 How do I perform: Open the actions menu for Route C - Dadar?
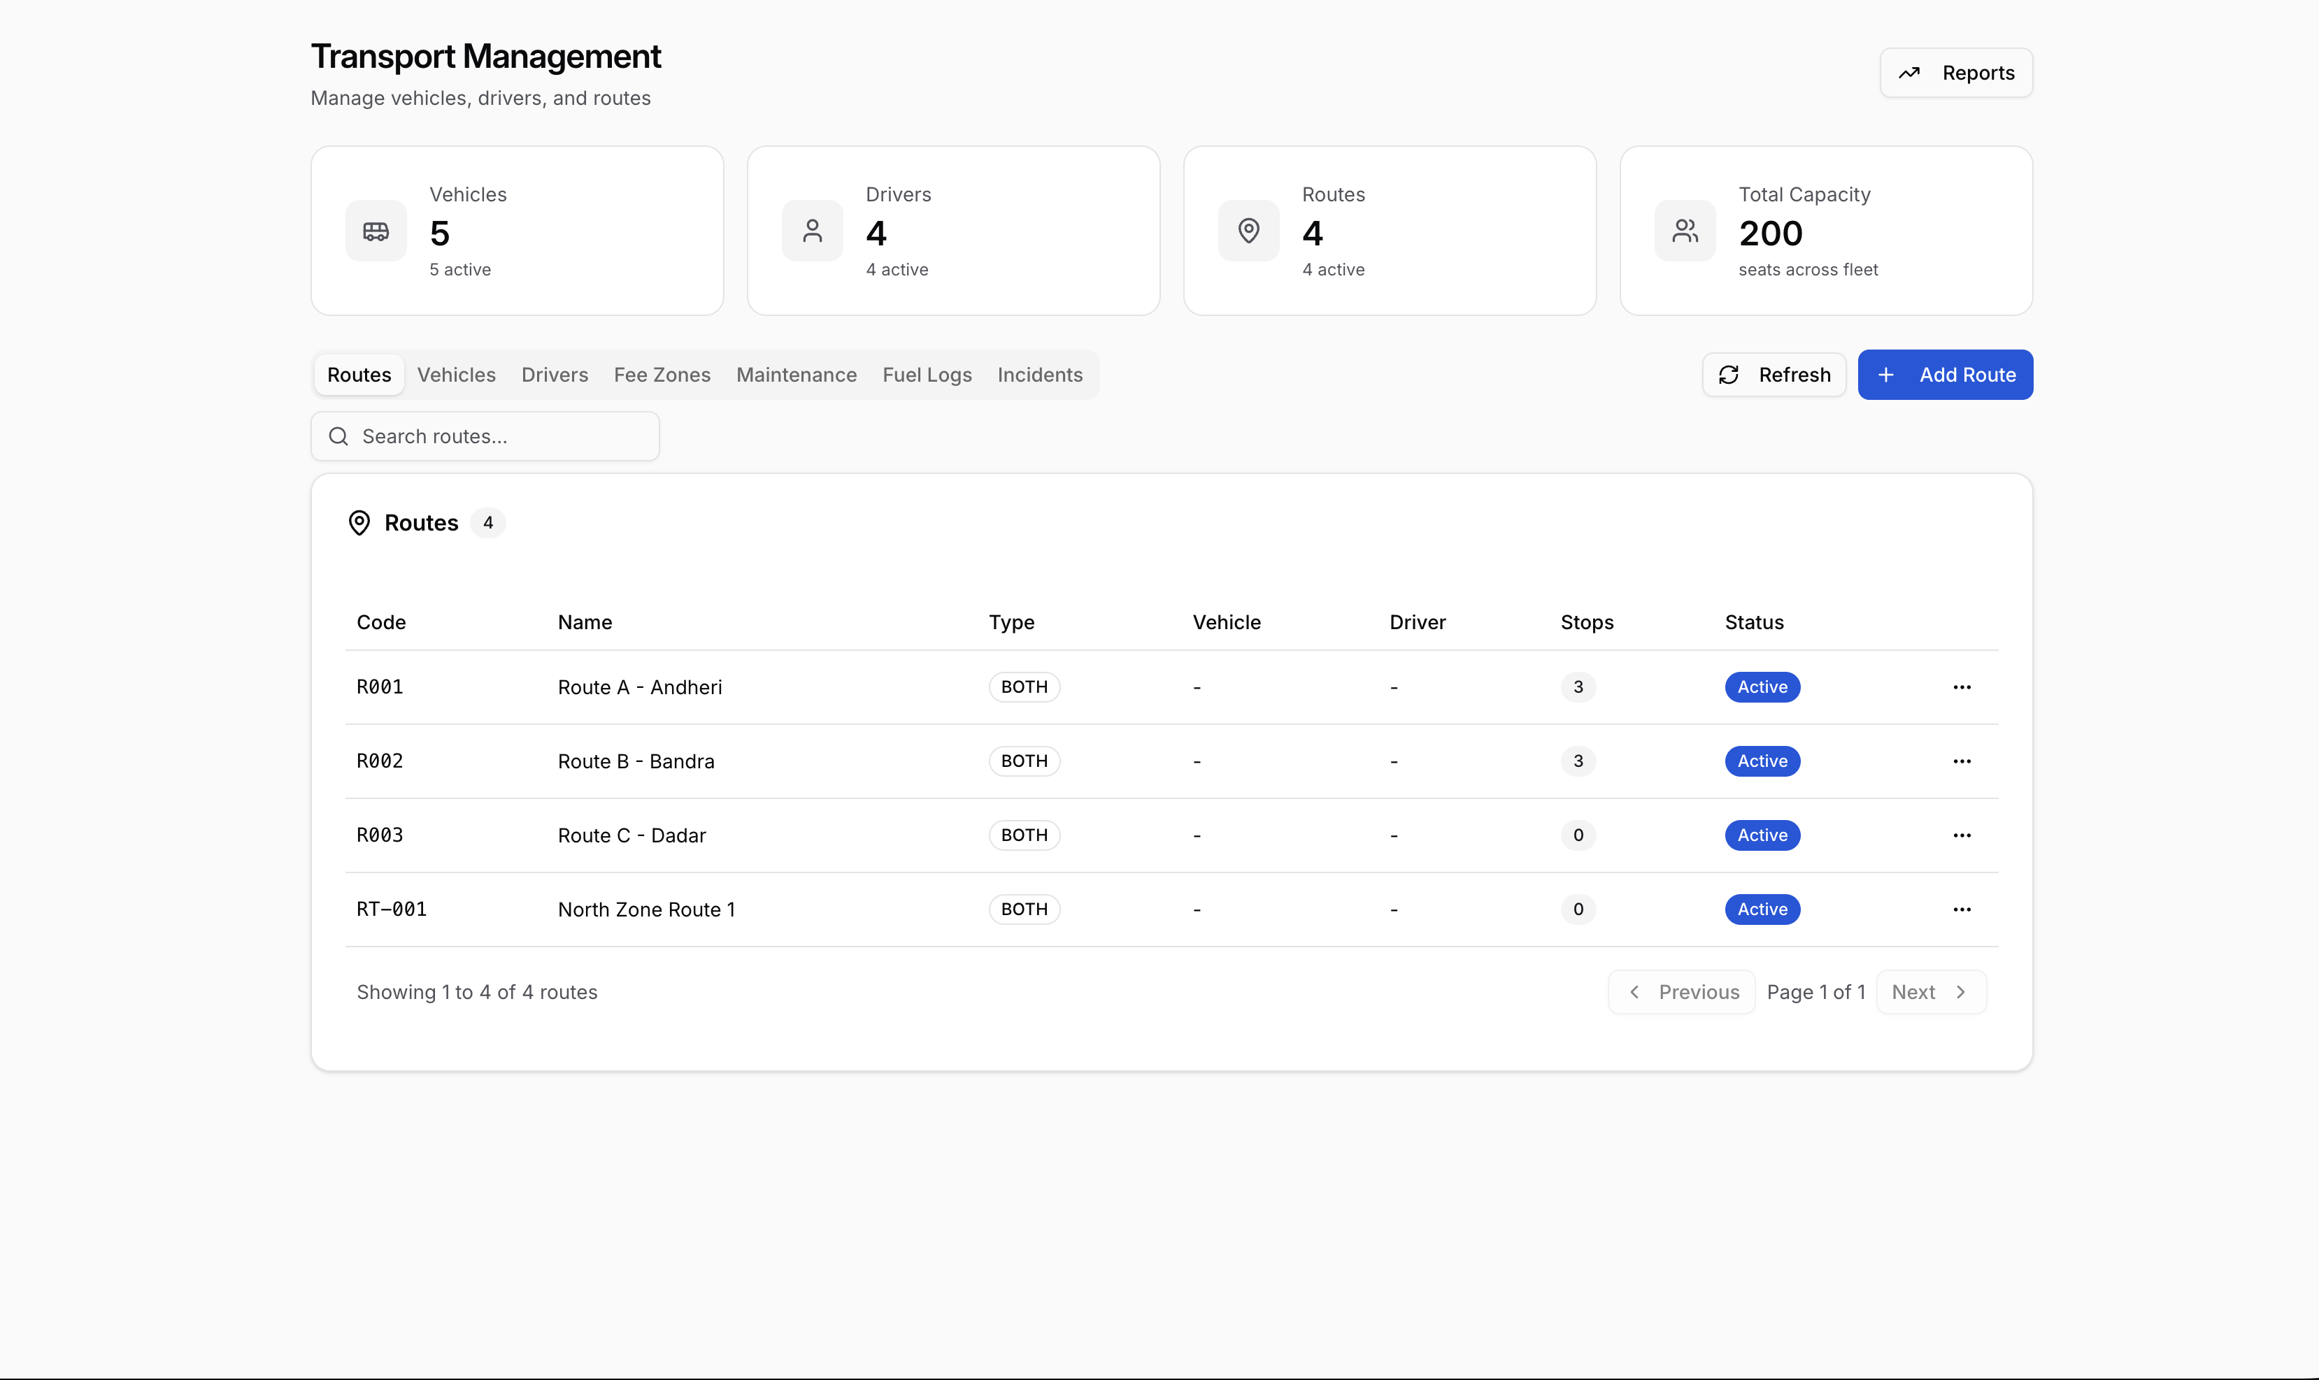[x=1962, y=835]
